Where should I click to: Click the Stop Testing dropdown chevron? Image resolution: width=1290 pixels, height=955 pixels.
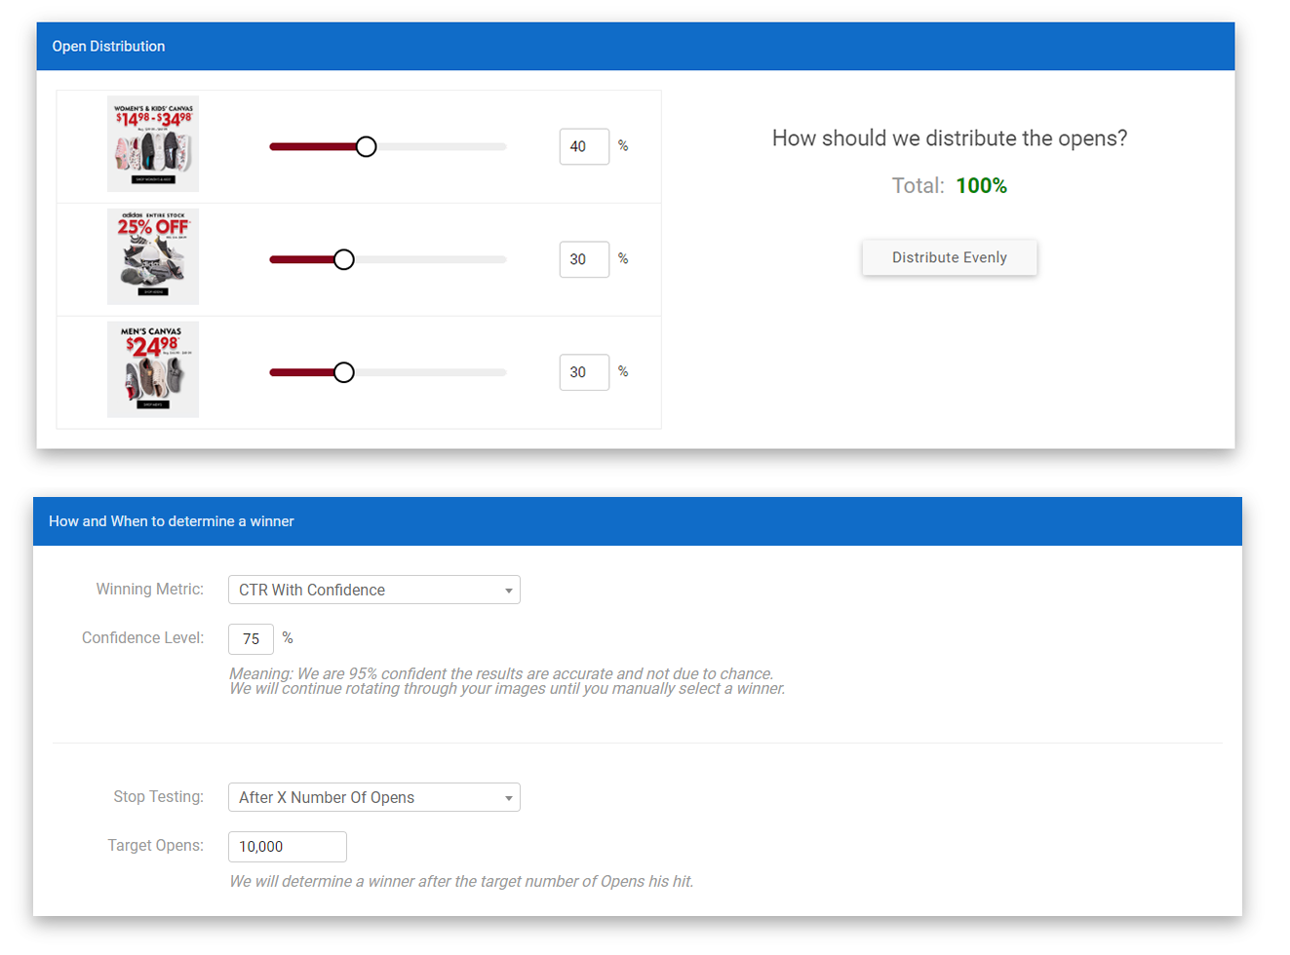[x=508, y=797]
